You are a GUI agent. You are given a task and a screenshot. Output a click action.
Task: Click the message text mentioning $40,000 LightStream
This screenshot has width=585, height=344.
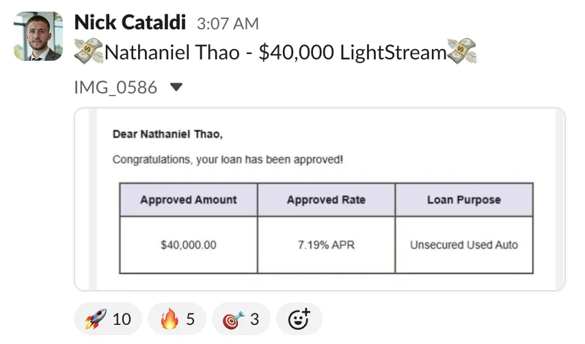tap(275, 52)
